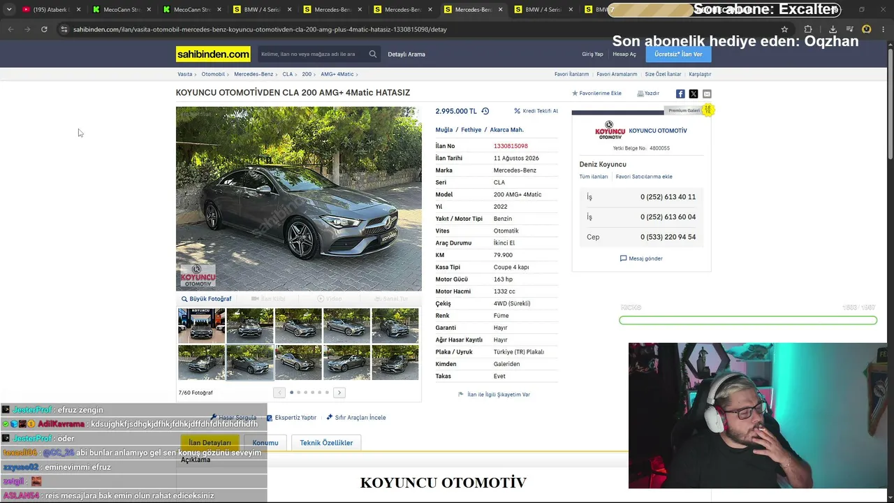
Task: Select the first showroom thumbnail photo
Action: [201, 326]
